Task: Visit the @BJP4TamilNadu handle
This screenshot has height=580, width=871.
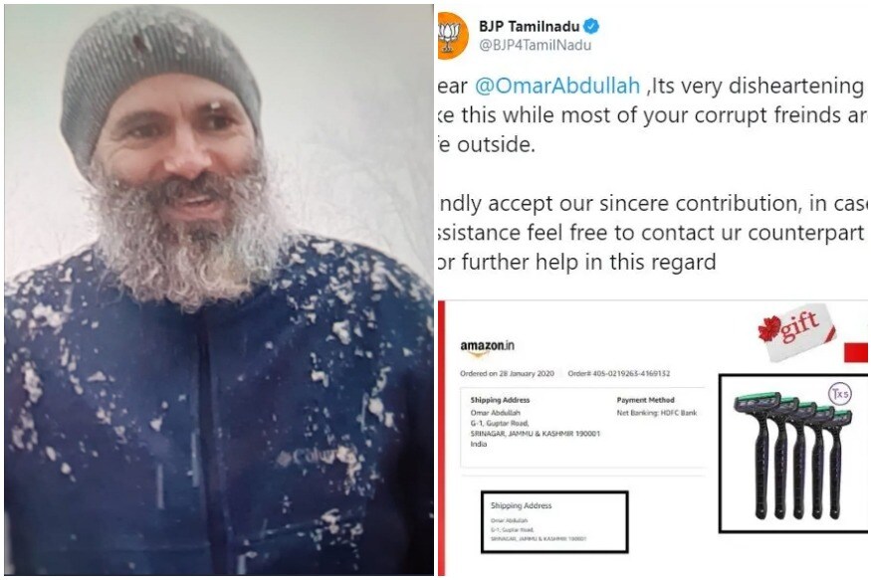Action: [x=535, y=45]
